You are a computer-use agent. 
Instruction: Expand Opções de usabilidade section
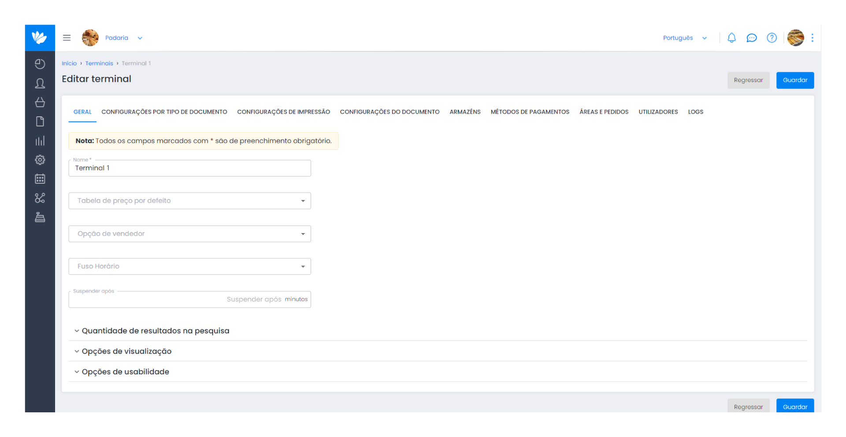(438, 372)
